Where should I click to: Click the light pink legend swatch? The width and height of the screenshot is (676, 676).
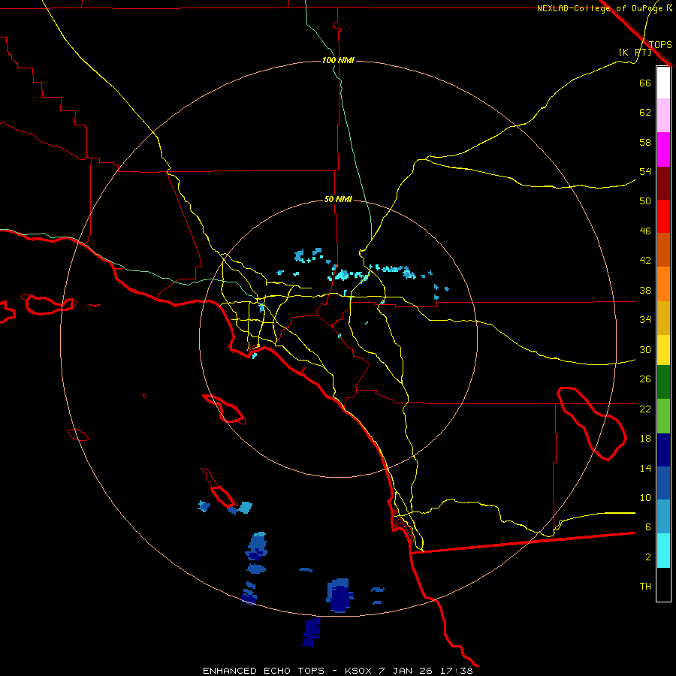tap(663, 115)
